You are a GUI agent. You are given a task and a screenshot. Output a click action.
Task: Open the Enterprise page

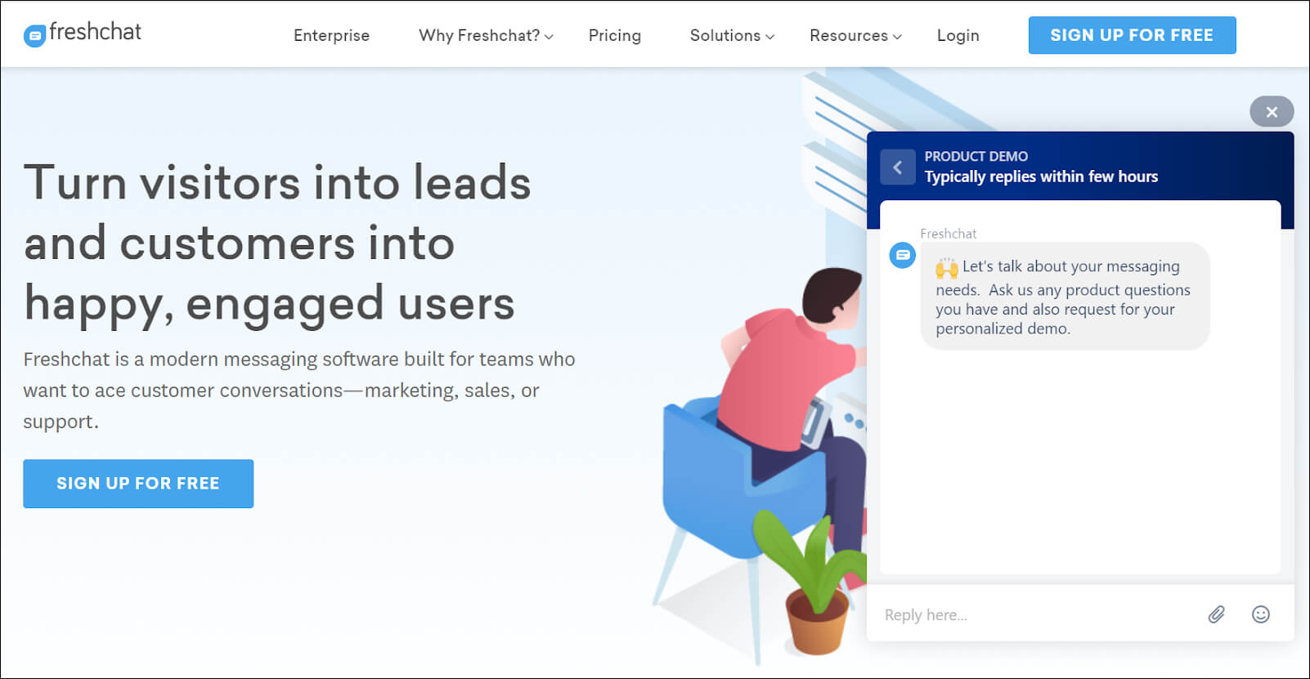click(331, 36)
